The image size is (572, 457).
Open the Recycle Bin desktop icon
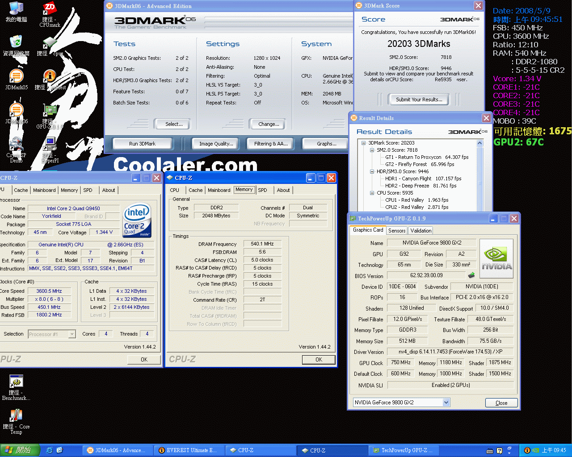pos(16,46)
